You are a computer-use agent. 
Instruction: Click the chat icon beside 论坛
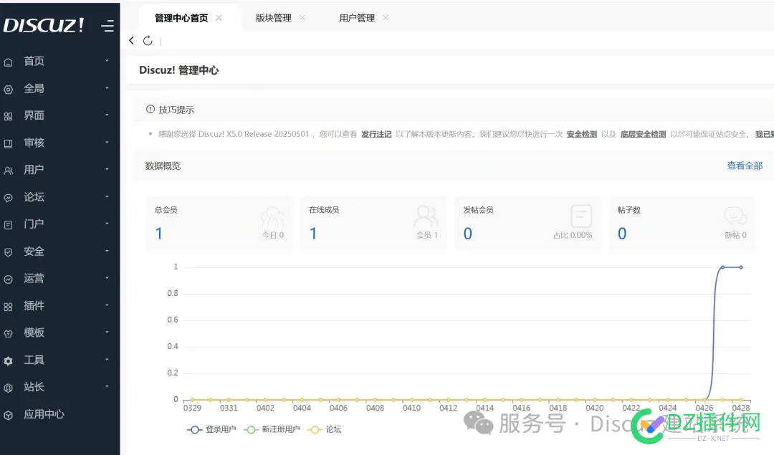9,198
